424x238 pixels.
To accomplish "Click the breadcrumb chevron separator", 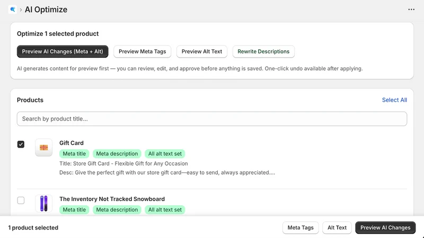I will [x=21, y=10].
